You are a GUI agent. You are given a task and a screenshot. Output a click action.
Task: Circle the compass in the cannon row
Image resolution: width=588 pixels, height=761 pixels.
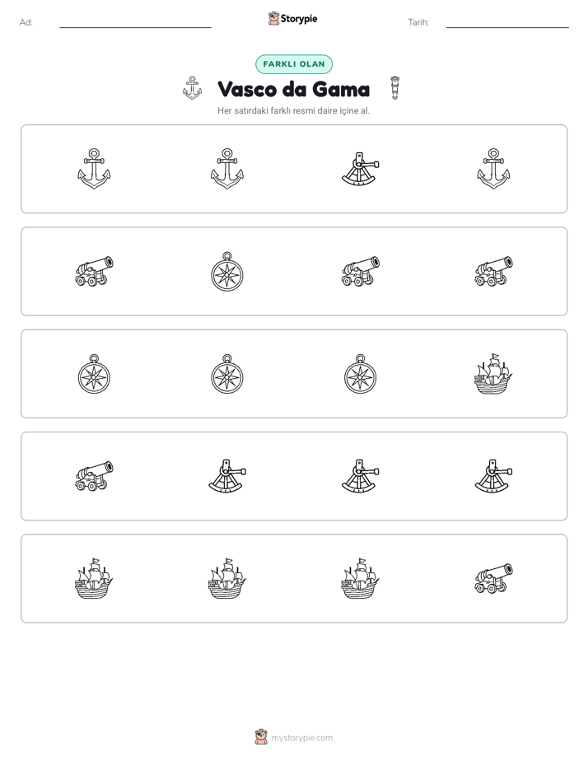(227, 271)
